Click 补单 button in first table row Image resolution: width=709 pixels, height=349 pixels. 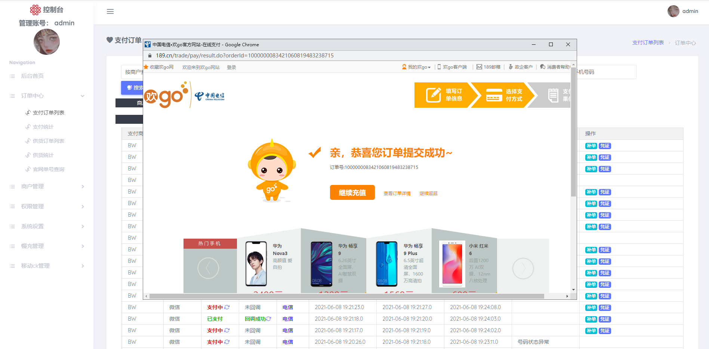click(x=591, y=146)
